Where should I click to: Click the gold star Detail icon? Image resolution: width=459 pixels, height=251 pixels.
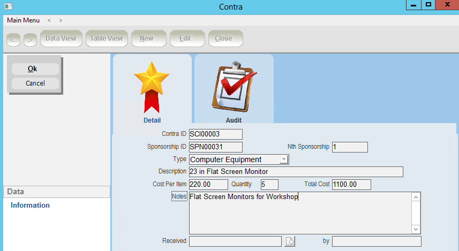[152, 87]
